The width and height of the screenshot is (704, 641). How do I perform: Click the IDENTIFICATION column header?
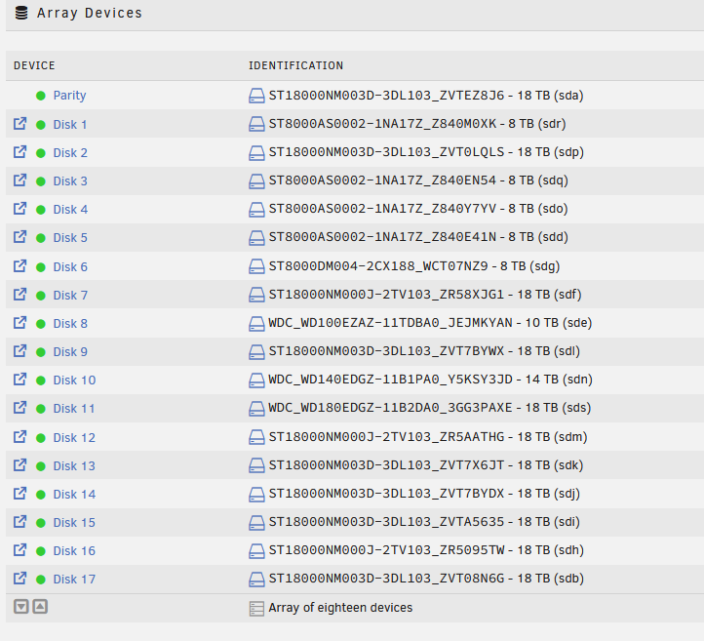coord(295,65)
